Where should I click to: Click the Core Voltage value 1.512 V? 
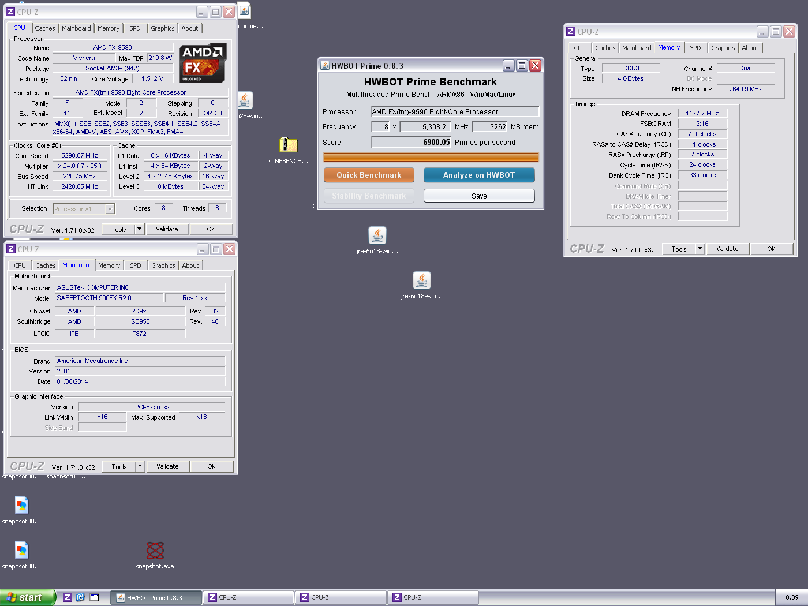click(x=152, y=78)
